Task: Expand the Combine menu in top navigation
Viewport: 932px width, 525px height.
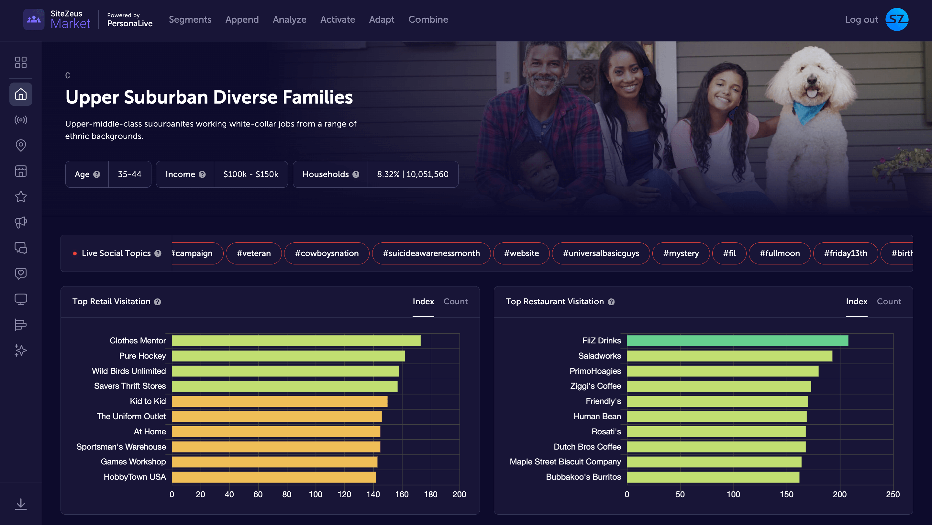Action: [428, 19]
